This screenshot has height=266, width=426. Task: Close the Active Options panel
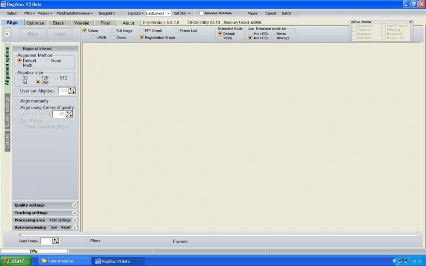tap(411, 22)
